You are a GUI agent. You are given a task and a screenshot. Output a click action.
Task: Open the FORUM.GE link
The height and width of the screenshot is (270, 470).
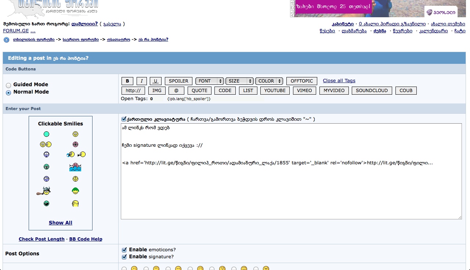[16, 31]
